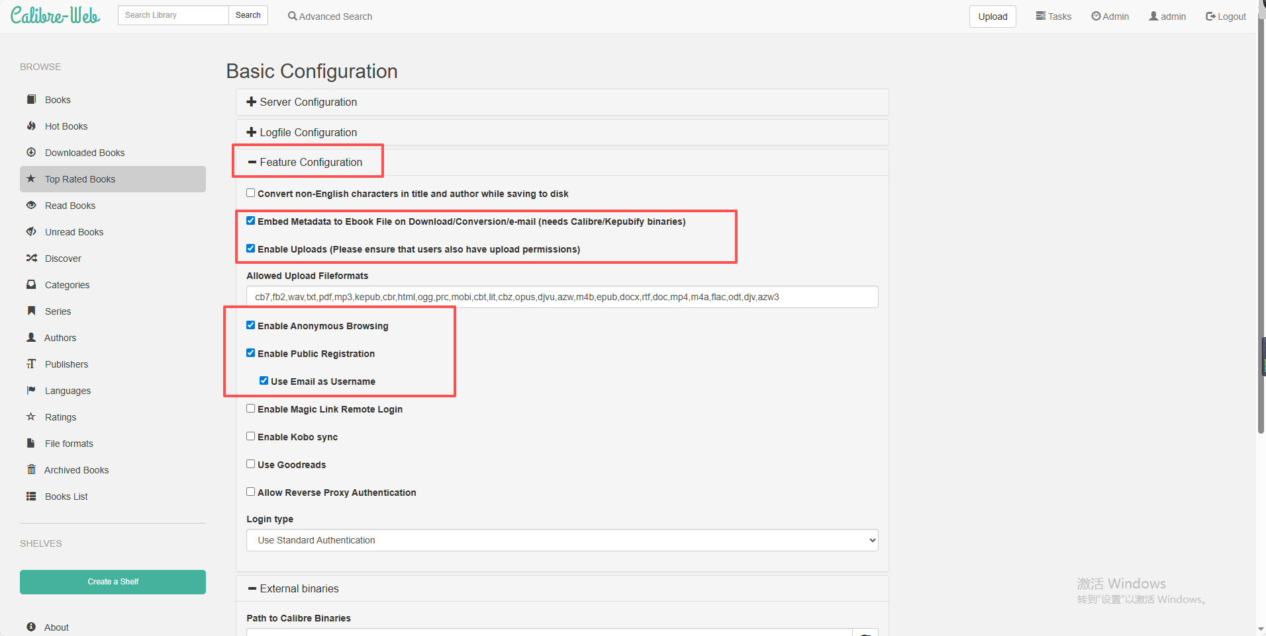Viewport: 1266px width, 636px height.
Task: Click the Hot Books flame icon
Action: pos(31,126)
